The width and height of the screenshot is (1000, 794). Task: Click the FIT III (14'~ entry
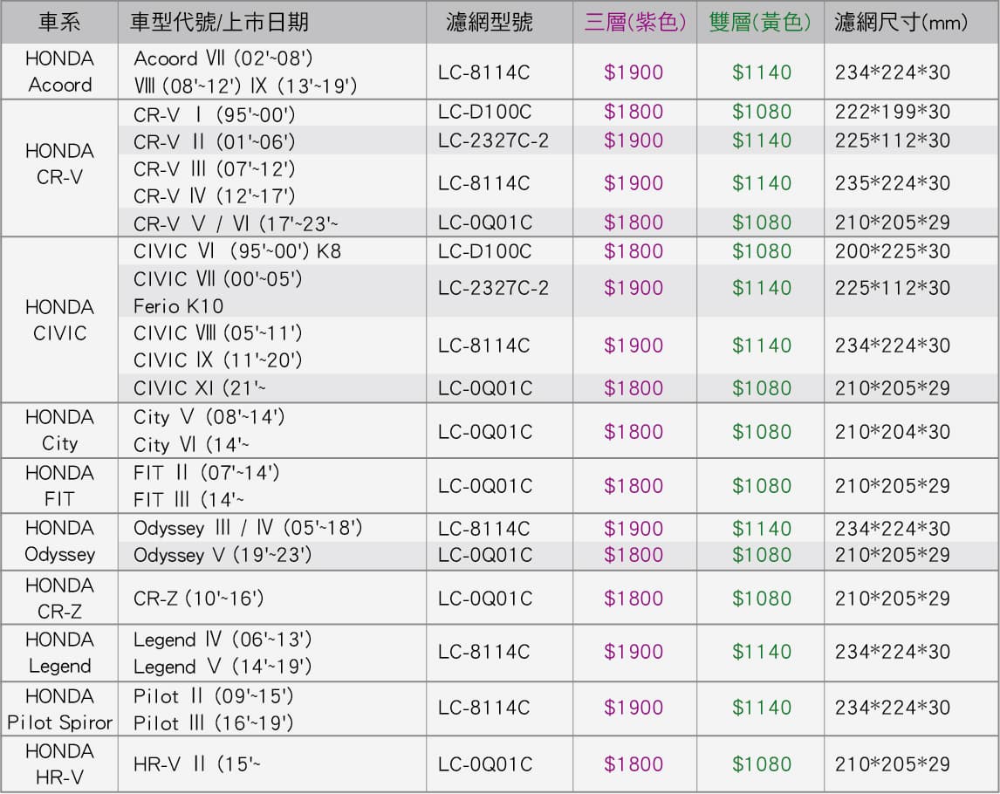pos(188,499)
